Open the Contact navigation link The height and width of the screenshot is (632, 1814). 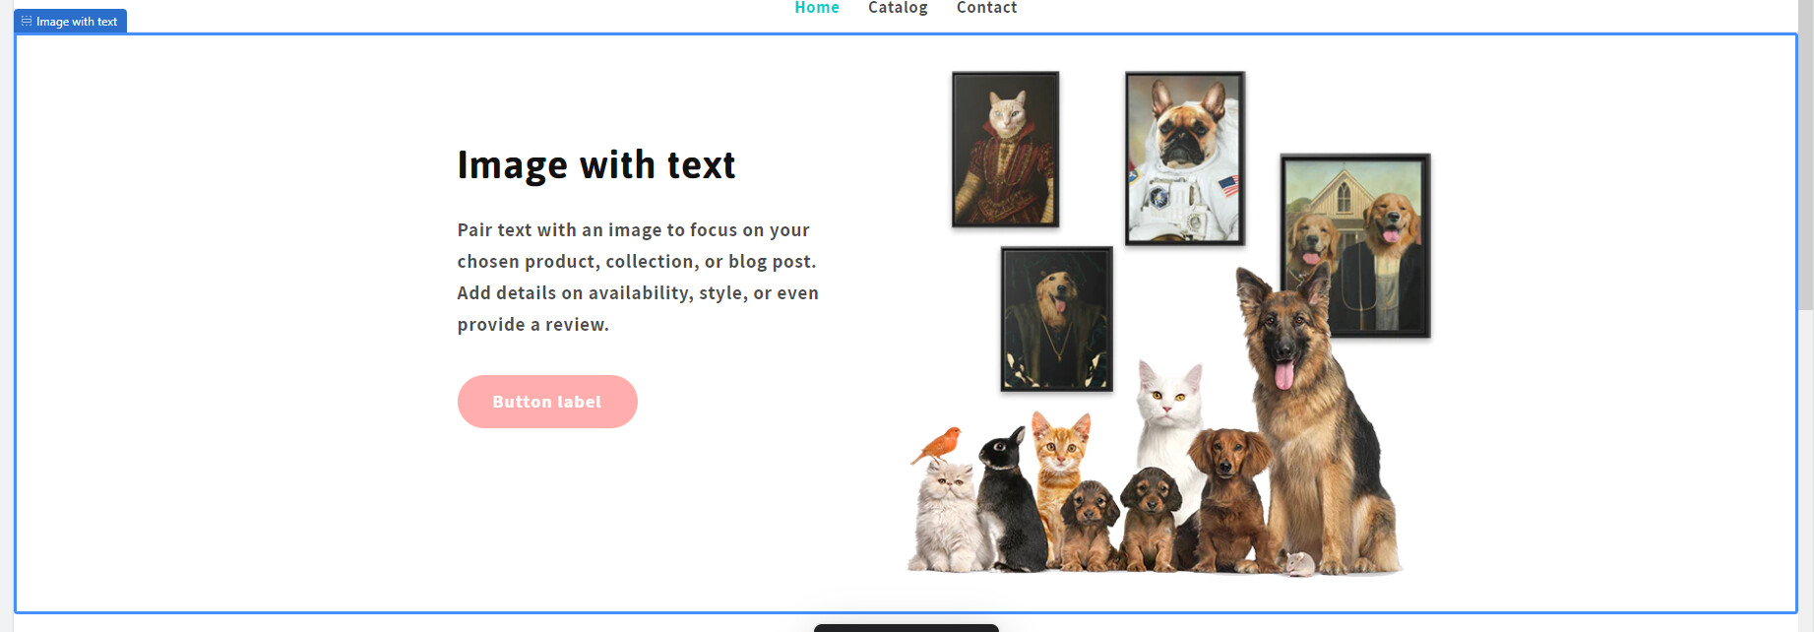(986, 8)
